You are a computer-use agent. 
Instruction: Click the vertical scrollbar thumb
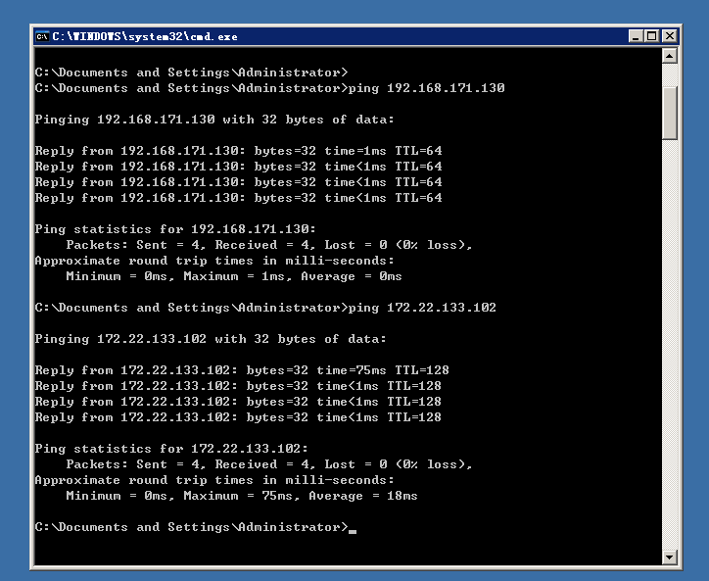pyautogui.click(x=670, y=113)
